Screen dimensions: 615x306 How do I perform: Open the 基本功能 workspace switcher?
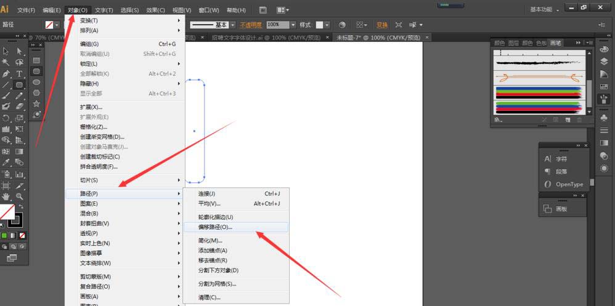coord(544,9)
